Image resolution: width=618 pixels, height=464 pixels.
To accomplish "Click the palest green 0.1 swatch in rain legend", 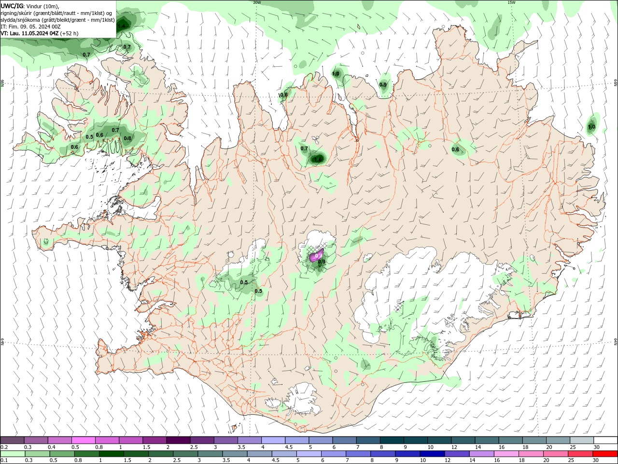I will pos(13,454).
